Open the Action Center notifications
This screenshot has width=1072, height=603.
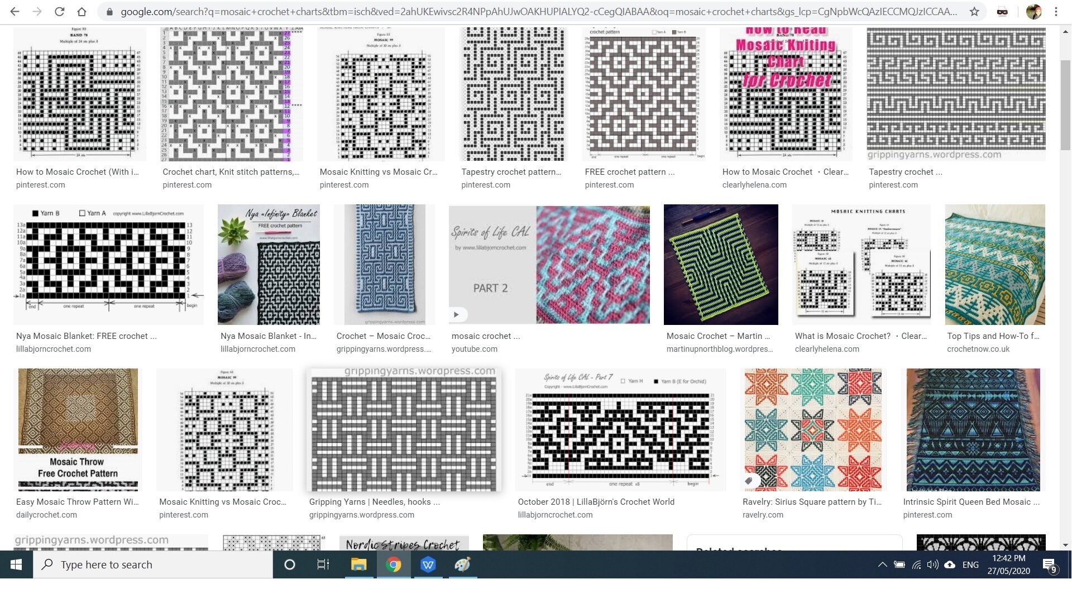[x=1047, y=564]
